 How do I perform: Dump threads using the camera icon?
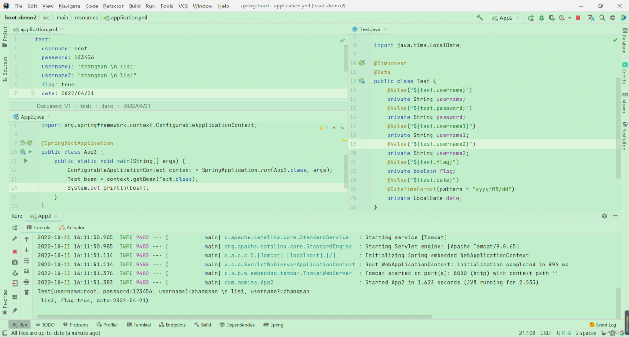coord(15,262)
